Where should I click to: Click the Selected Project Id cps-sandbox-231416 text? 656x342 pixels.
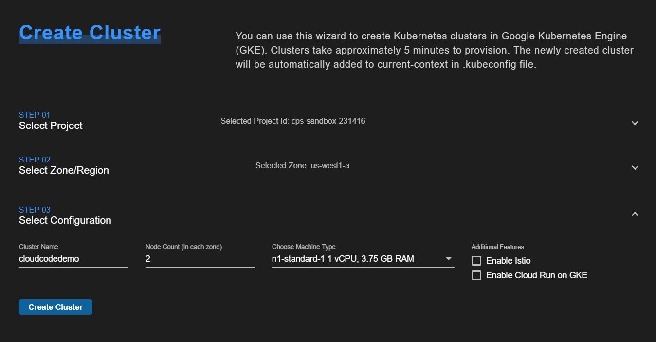coord(292,121)
